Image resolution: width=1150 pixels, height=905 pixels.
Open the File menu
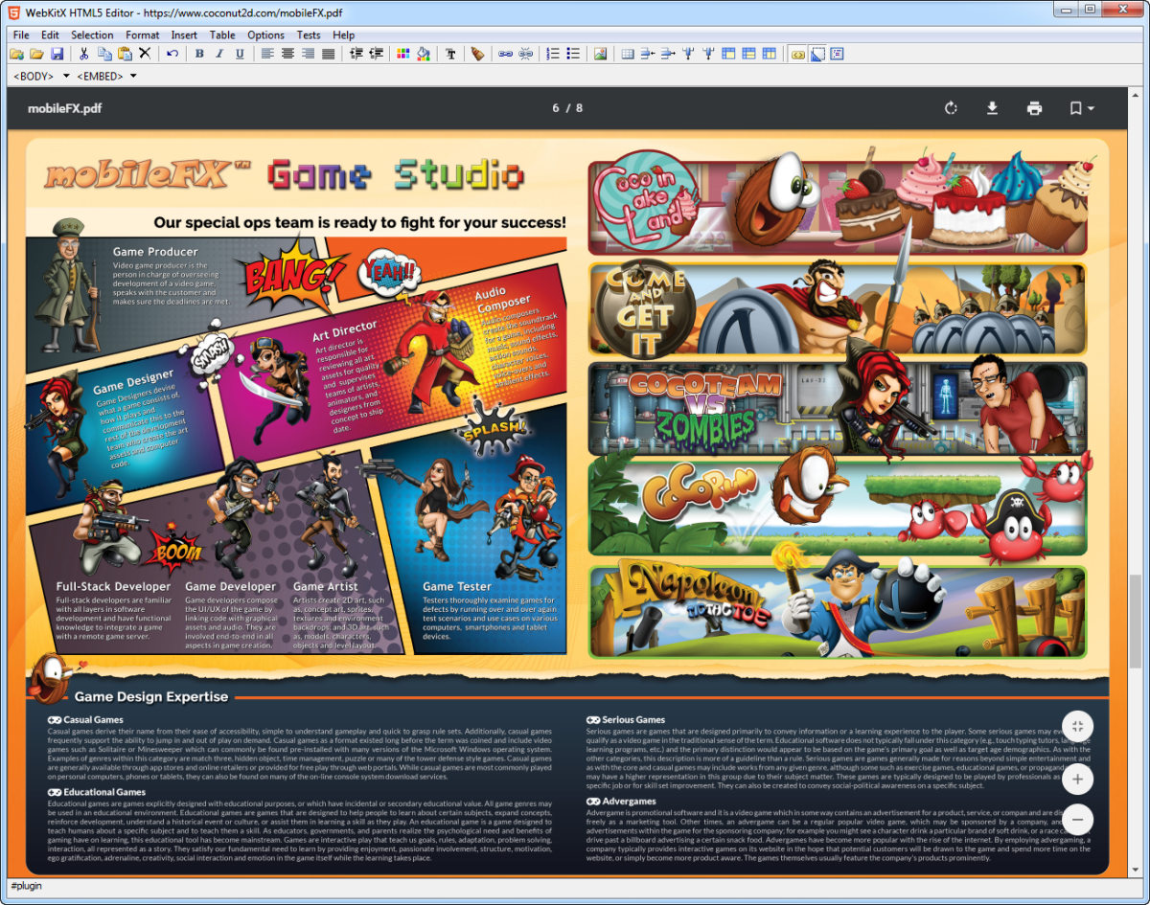21,34
